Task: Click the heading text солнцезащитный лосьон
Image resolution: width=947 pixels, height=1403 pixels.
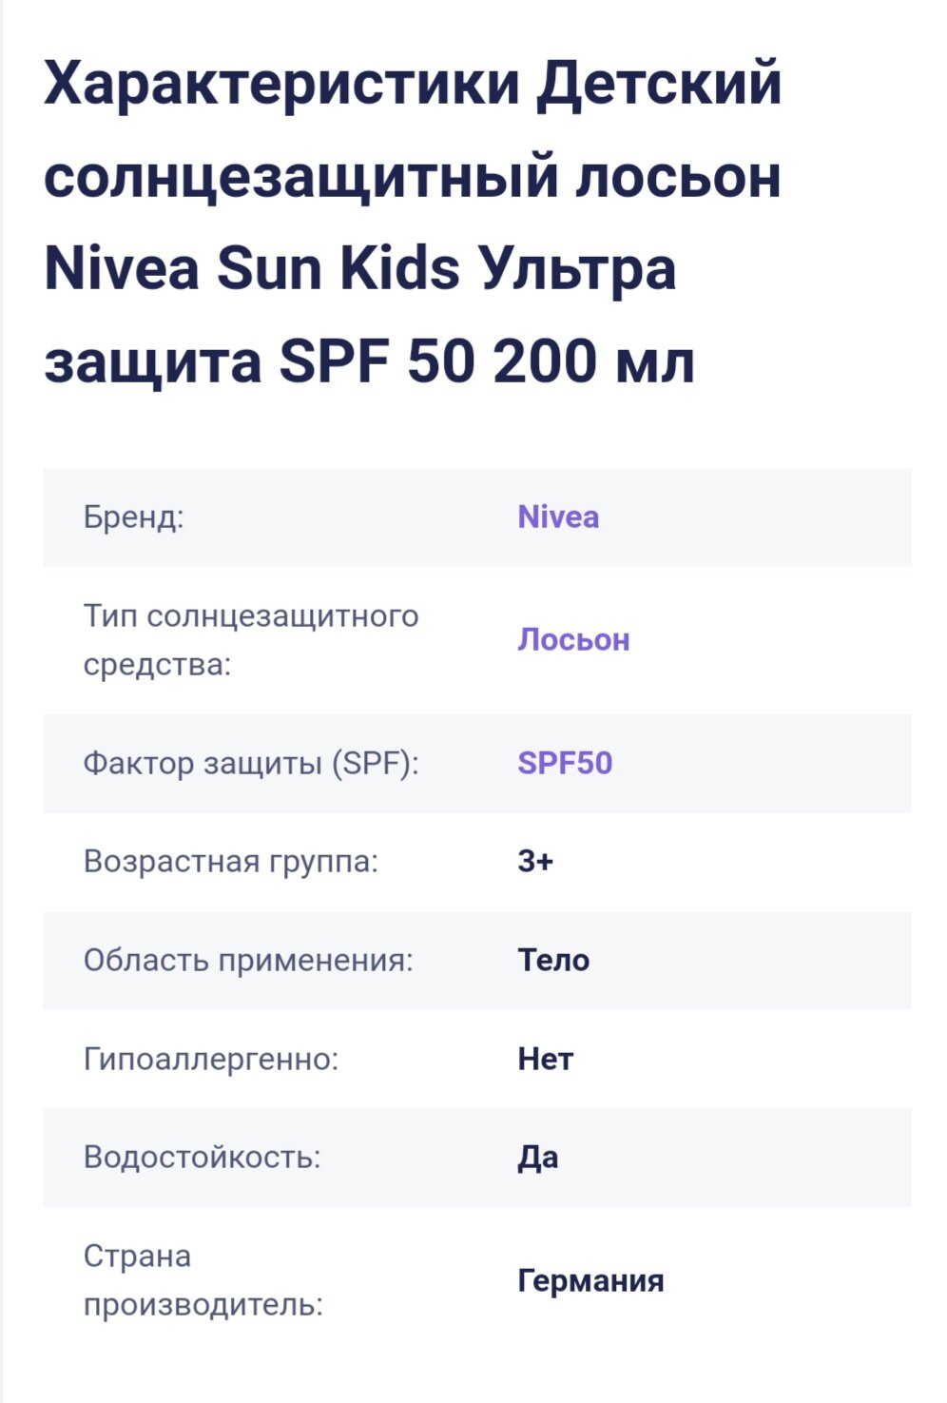Action: click(x=412, y=177)
